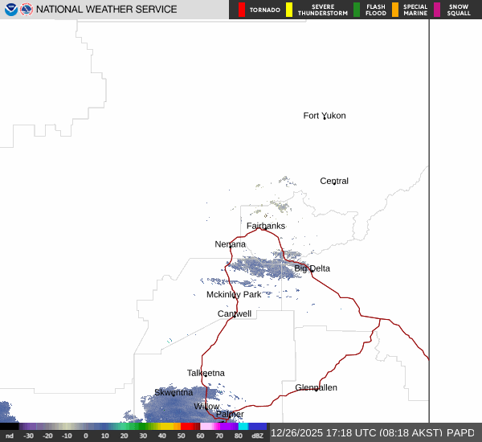The width and height of the screenshot is (482, 442).
Task: Click the Big Delta location label
Action: (x=312, y=268)
